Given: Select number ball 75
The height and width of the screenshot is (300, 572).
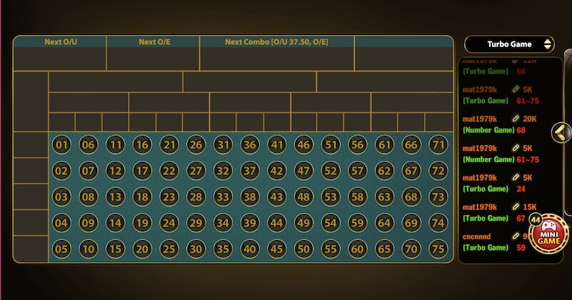Looking at the screenshot, I should click(x=438, y=249).
